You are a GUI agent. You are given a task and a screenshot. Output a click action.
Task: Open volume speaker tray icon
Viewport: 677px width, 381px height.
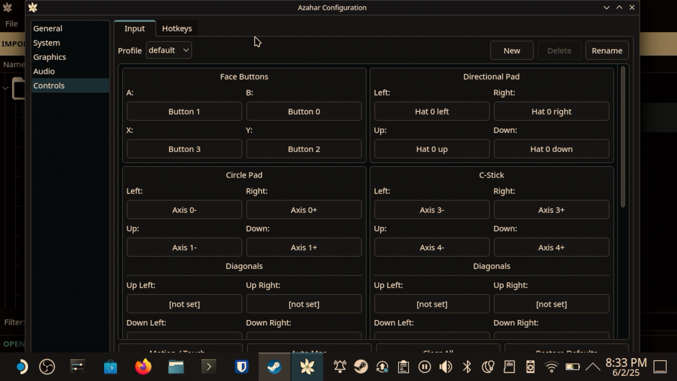pos(446,367)
